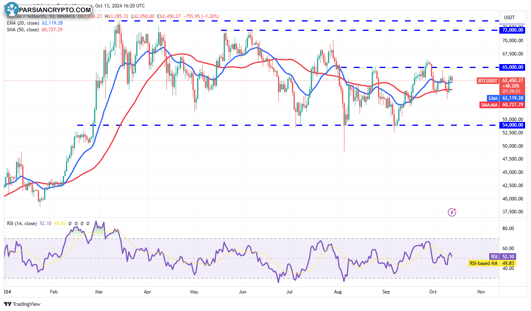Click the close value C62,450.27 in header
This screenshot has width=531, height=311.
coord(168,16)
